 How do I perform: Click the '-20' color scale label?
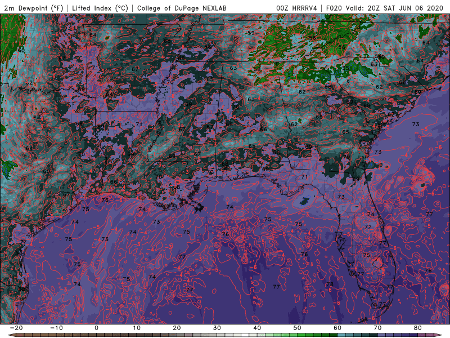tap(16, 328)
